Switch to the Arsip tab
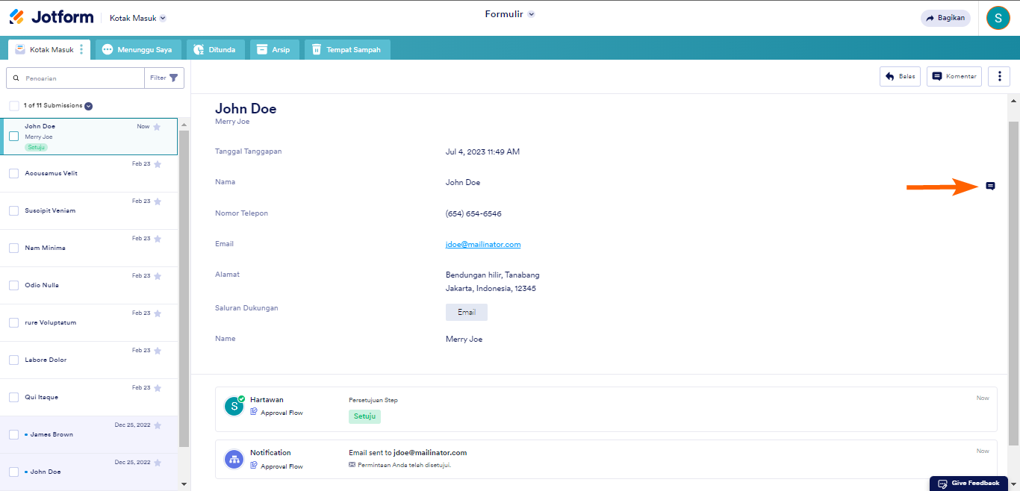The height and width of the screenshot is (491, 1020). (275, 49)
